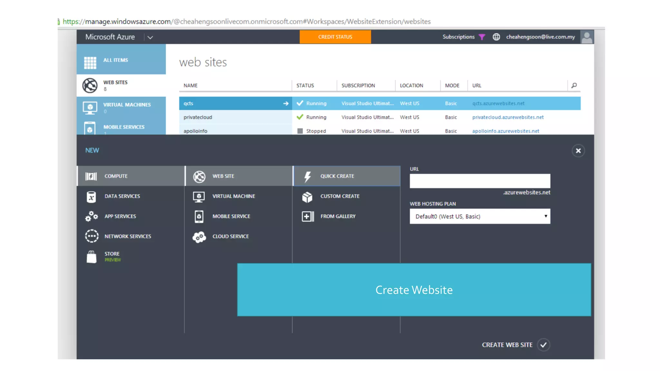Close the New panel with X
The width and height of the screenshot is (660, 371).
point(578,151)
